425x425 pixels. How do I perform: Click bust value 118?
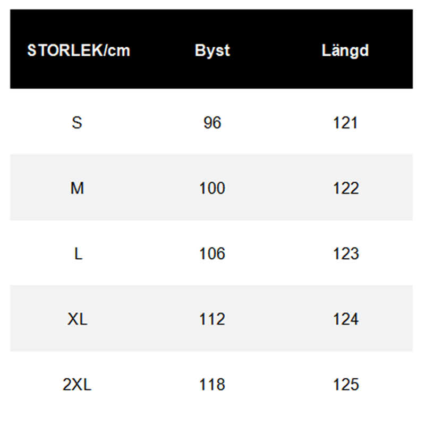click(x=212, y=384)
